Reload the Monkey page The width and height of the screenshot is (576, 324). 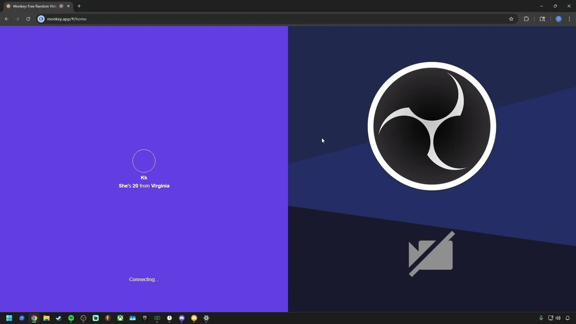pos(28,19)
